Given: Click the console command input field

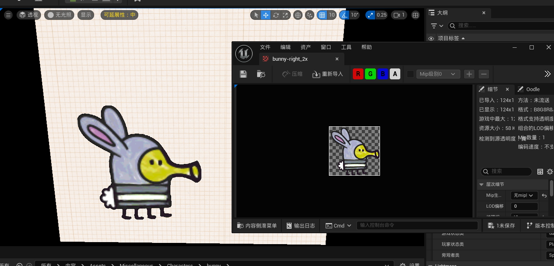Looking at the screenshot, I should tap(417, 226).
